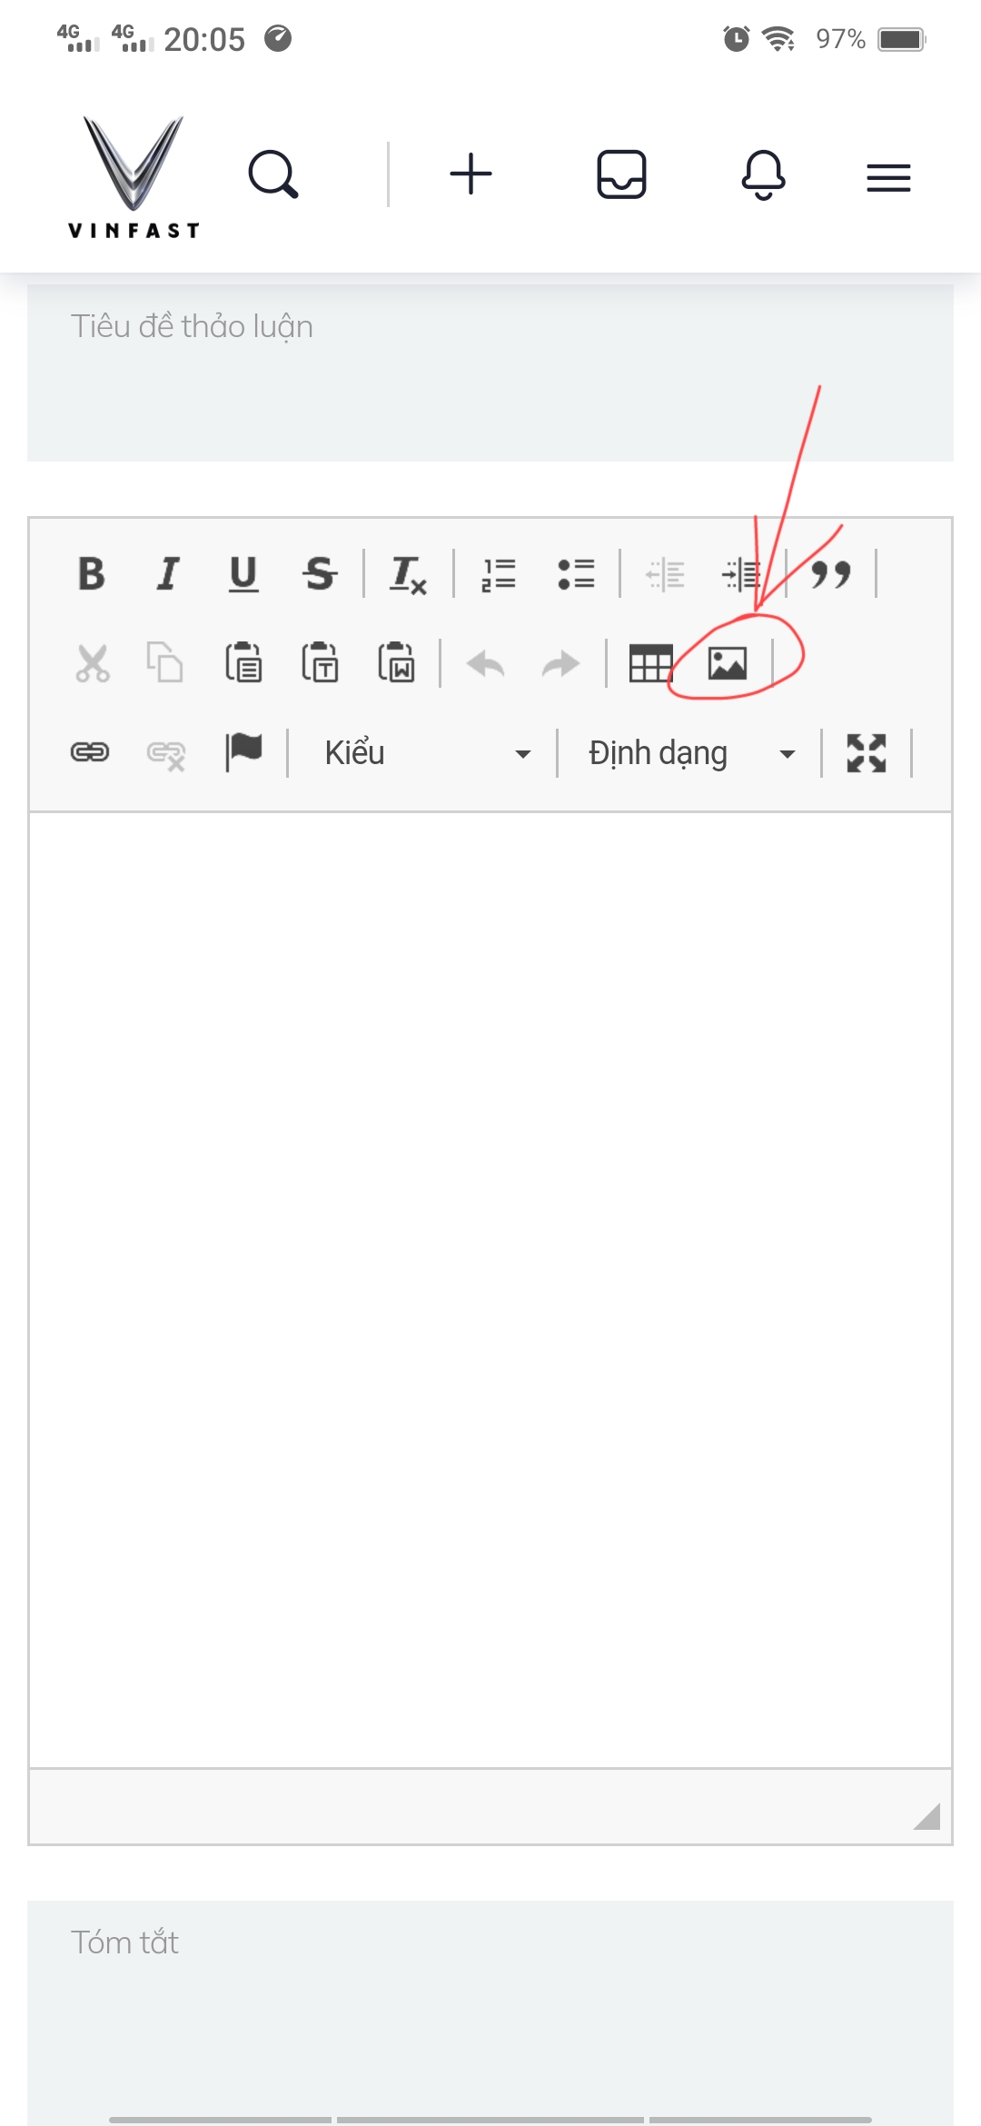Insert anchor with flag icon
The height and width of the screenshot is (2126, 981).
point(243,752)
